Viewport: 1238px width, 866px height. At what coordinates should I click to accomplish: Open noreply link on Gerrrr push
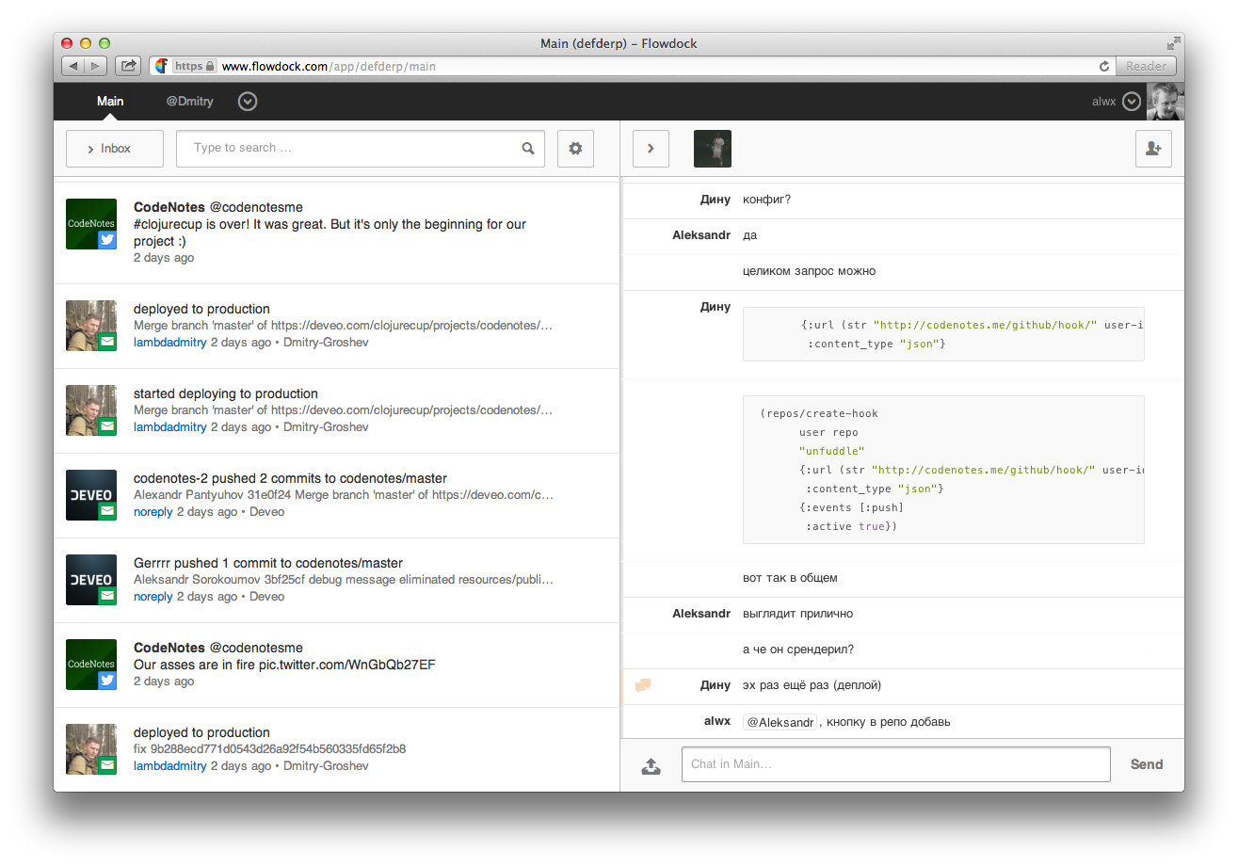pos(153,597)
